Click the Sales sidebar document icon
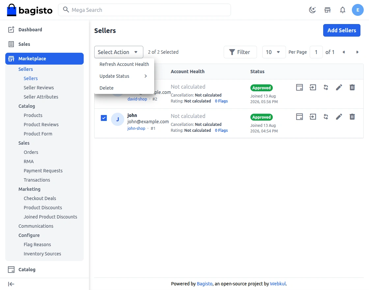 pos(11,44)
